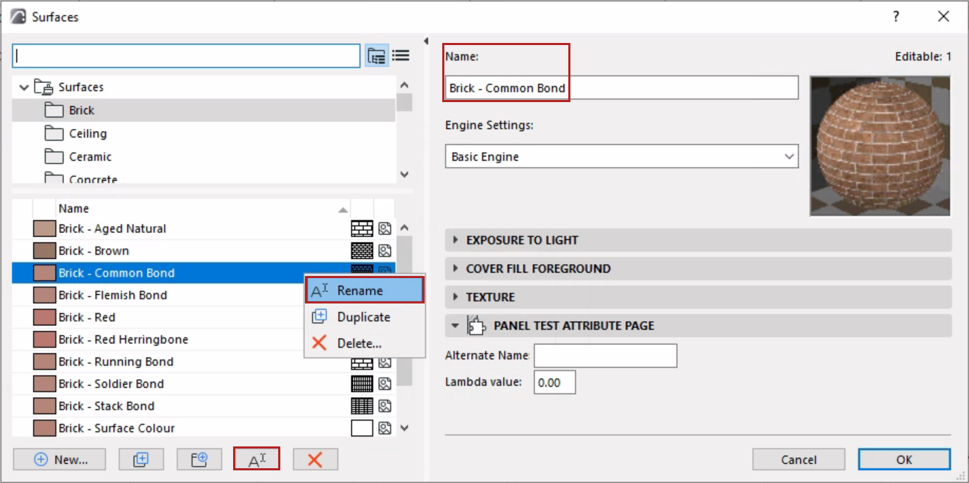Click the help question mark icon
The height and width of the screenshot is (483, 969).
point(896,17)
